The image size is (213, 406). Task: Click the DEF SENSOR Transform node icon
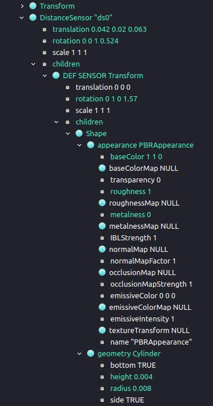[x=56, y=76]
